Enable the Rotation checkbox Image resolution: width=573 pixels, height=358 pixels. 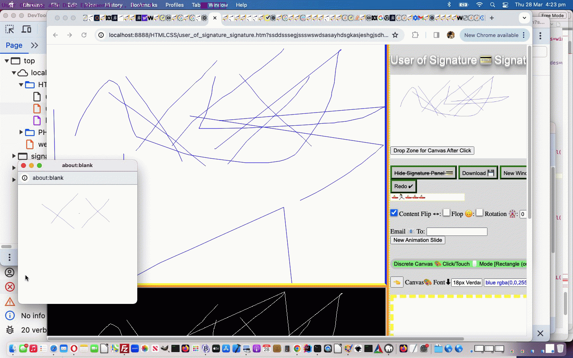(x=479, y=213)
